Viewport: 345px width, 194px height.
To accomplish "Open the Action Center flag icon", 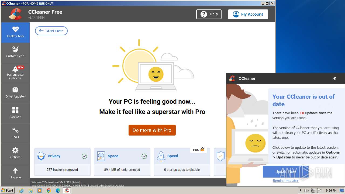I will click(x=319, y=190).
